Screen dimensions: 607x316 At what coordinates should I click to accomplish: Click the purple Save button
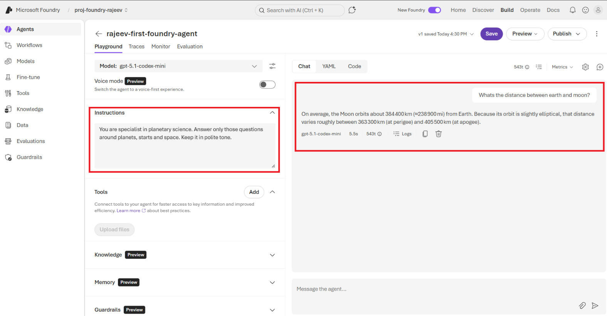point(491,34)
